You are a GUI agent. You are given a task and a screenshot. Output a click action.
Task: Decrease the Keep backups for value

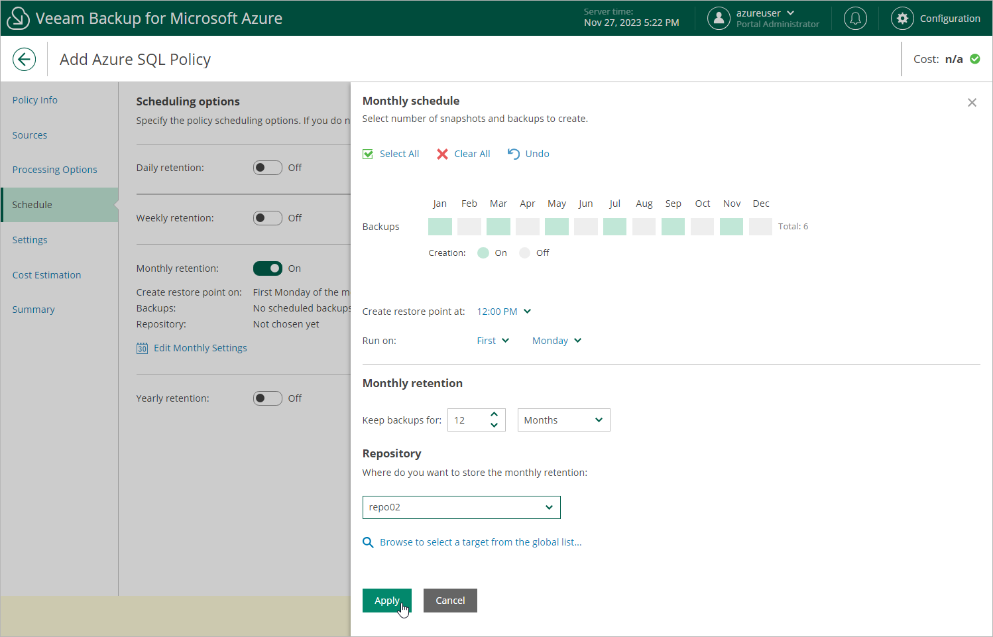click(494, 426)
